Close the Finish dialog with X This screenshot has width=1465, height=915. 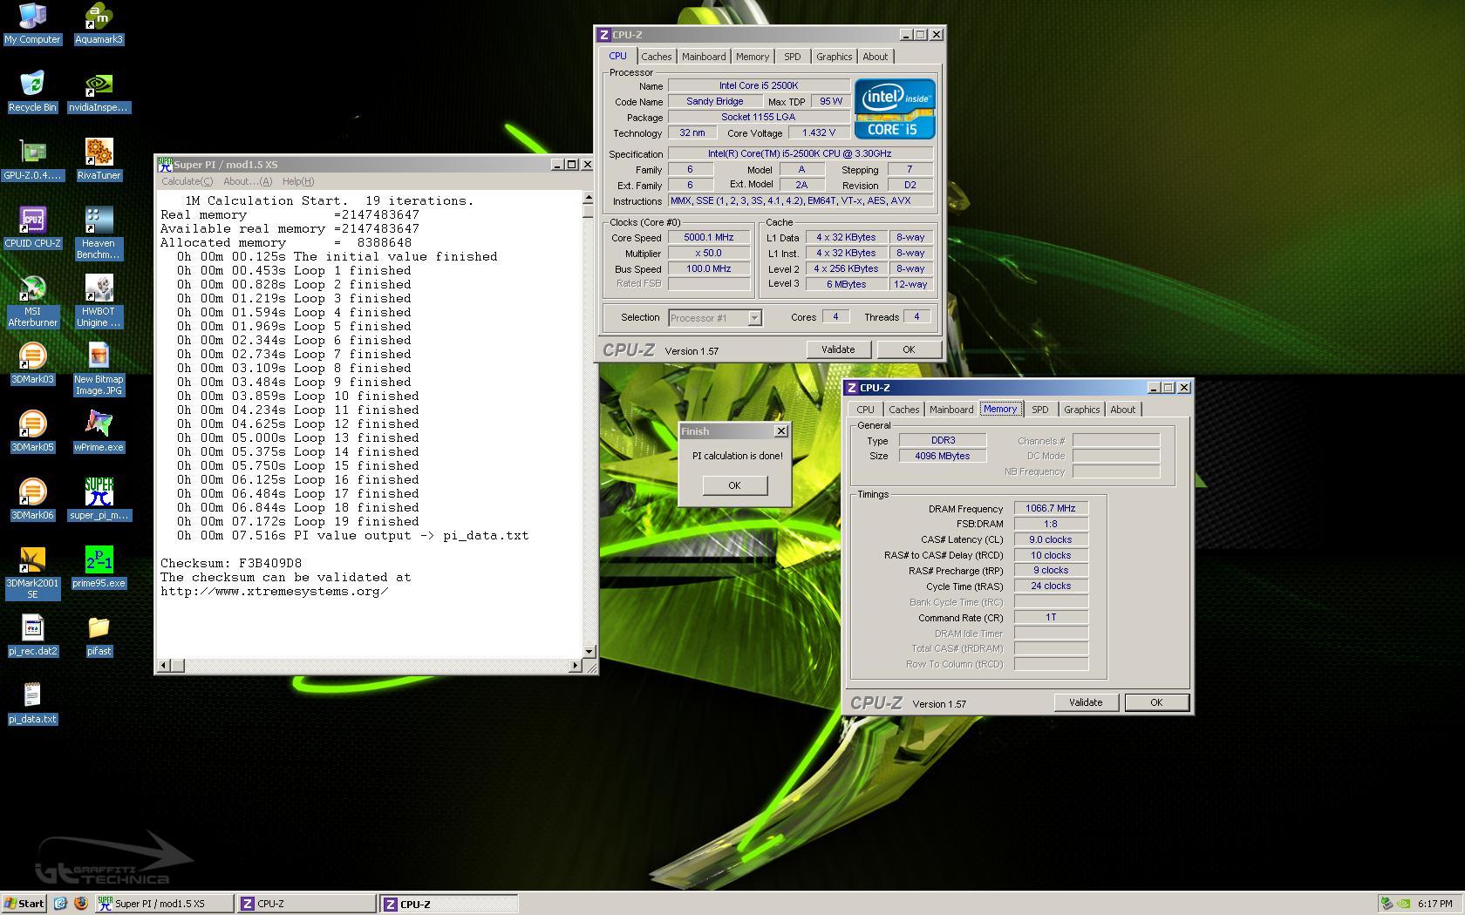pyautogui.click(x=781, y=431)
